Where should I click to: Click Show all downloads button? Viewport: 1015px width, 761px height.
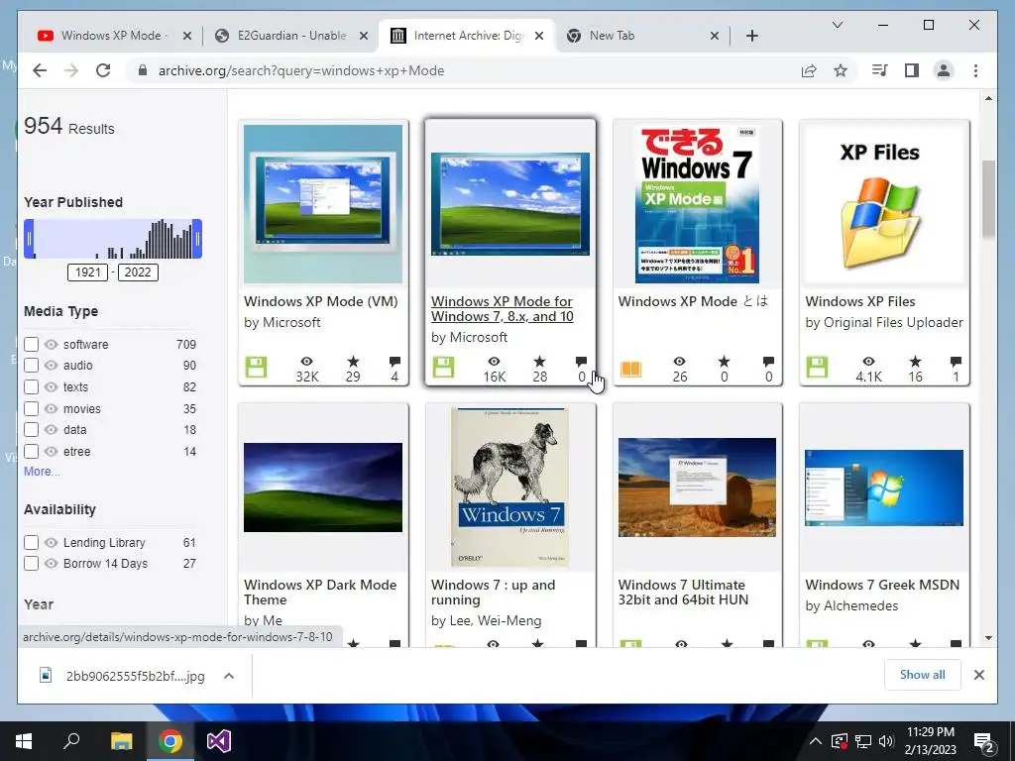[923, 675]
